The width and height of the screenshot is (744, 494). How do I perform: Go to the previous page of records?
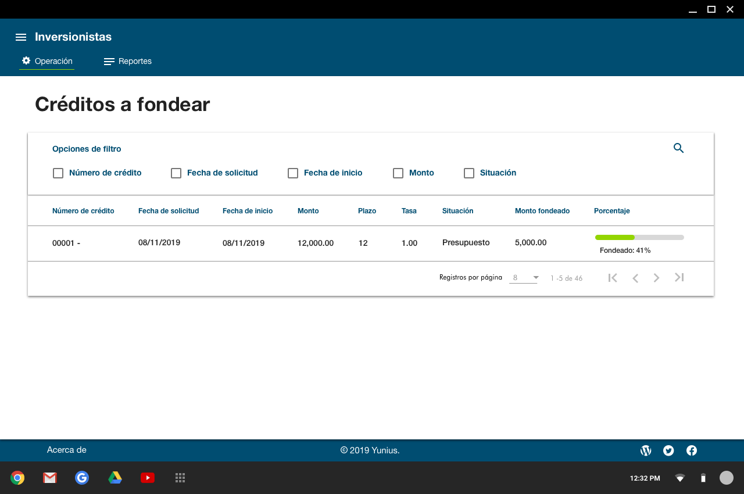coord(635,278)
